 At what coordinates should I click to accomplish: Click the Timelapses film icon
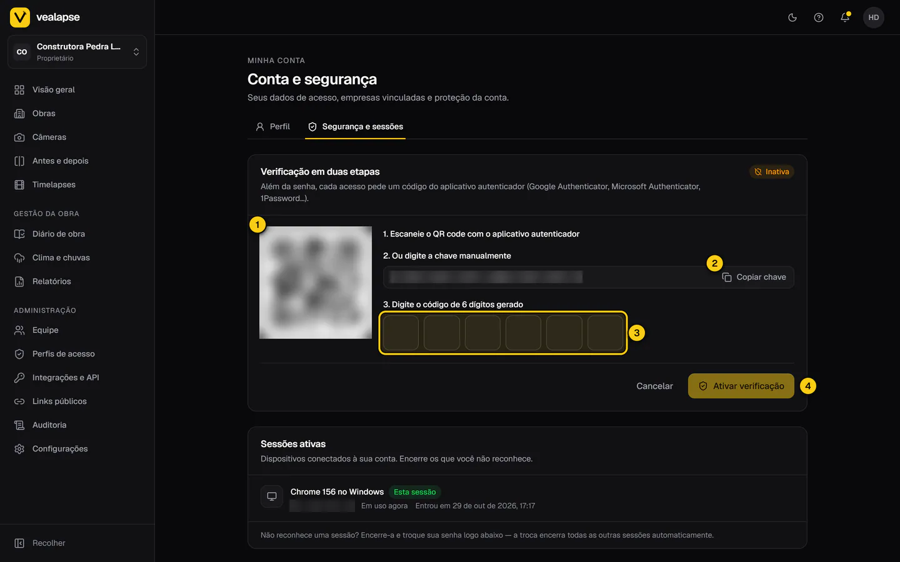click(x=19, y=185)
